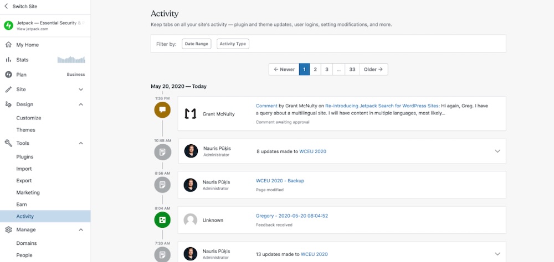
Task: Select Activity in the sidebar
Action: (45, 216)
